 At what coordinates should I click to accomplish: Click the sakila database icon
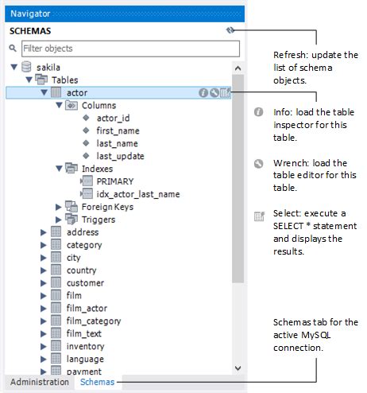(x=26, y=67)
